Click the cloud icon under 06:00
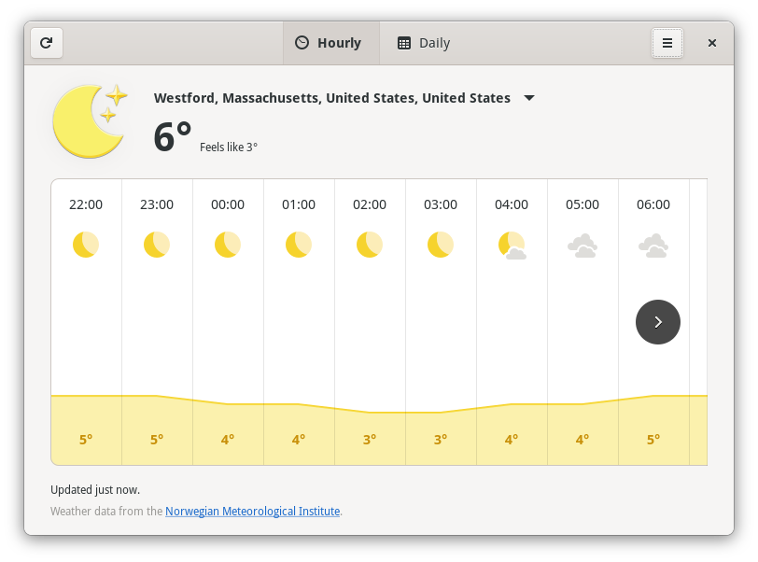The image size is (758, 562). click(653, 246)
